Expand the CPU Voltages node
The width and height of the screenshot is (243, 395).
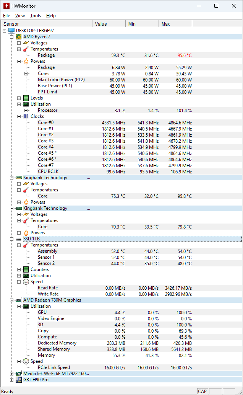click(19, 43)
